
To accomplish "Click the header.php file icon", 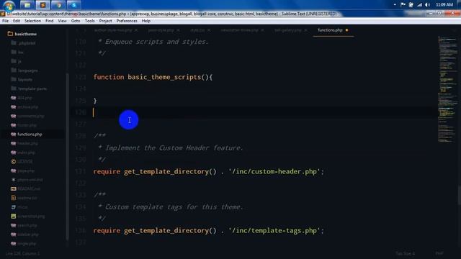I will click(14, 143).
